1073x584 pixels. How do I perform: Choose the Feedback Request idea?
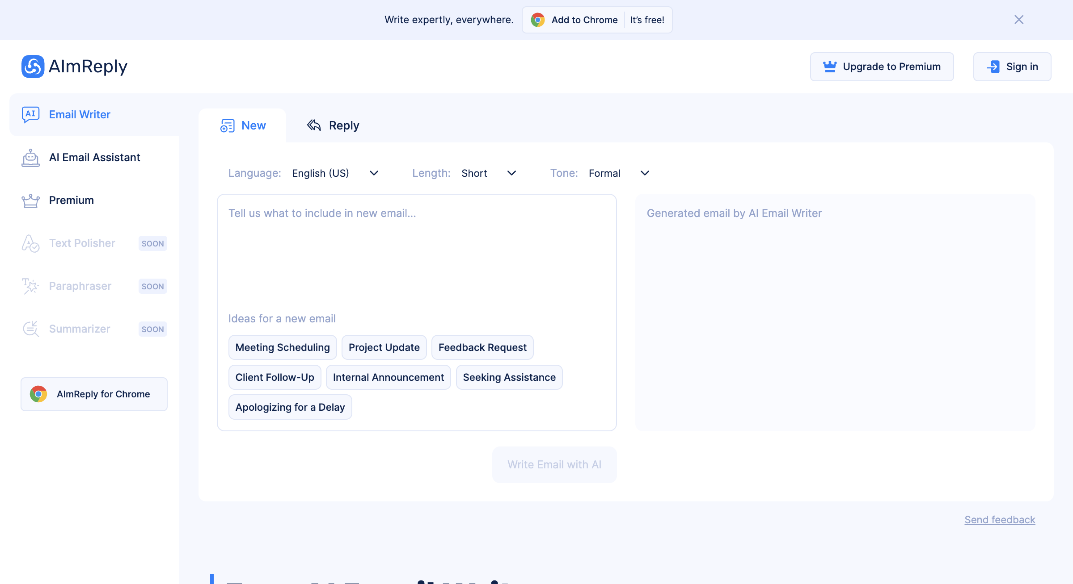482,347
